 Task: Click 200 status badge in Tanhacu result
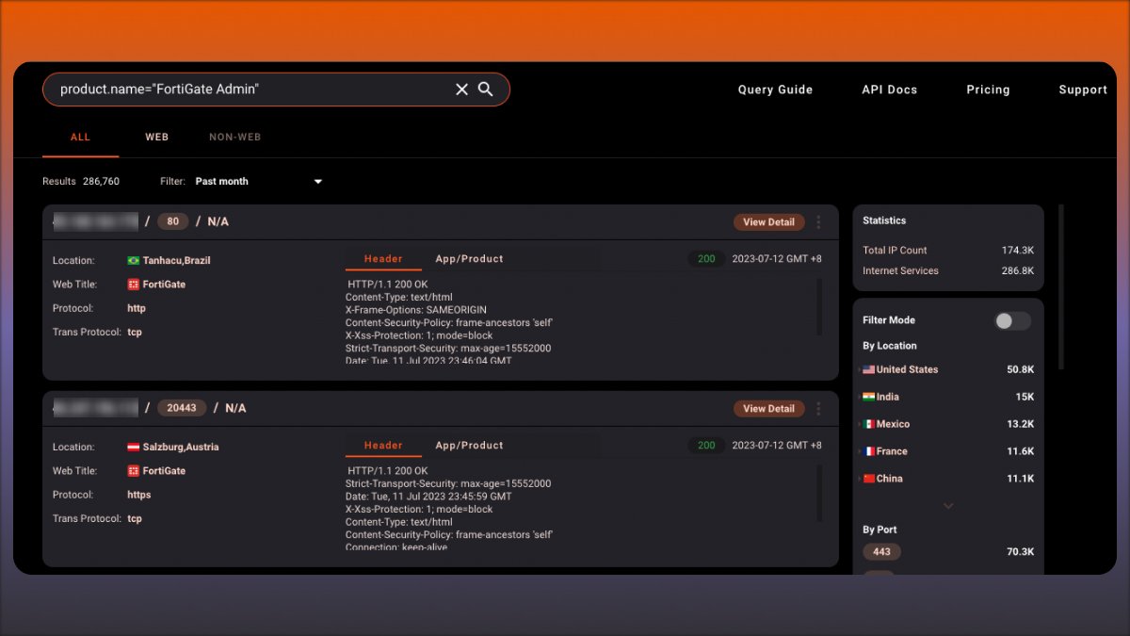point(706,259)
